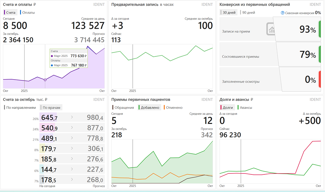Expand the 645,7 row chevron
The height and width of the screenshot is (192, 325).
pos(72,118)
